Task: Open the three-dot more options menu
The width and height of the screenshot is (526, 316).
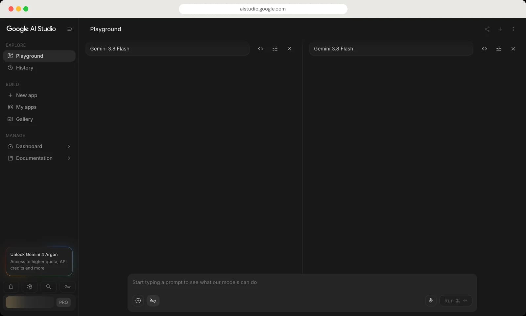Action: pyautogui.click(x=513, y=29)
